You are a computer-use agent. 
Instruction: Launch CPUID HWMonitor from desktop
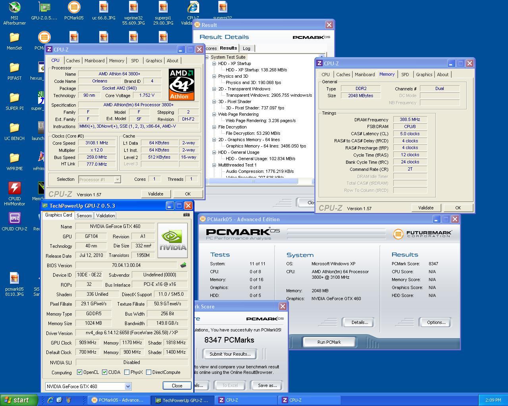pyautogui.click(x=14, y=194)
